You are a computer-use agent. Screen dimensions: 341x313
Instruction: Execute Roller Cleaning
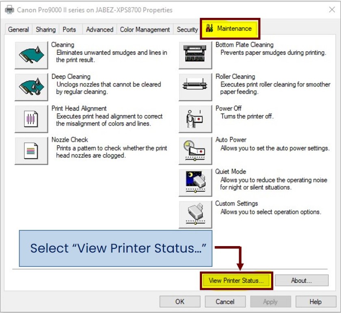(x=195, y=87)
